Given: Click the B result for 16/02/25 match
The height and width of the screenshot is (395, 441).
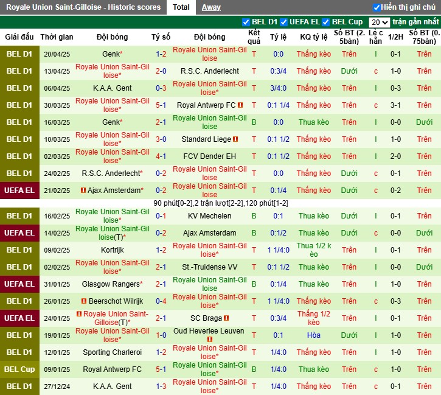Looking at the screenshot, I should (254, 216).
